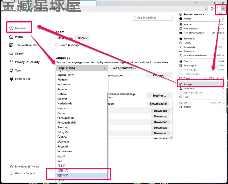Screen dimensions: 228x184
Task: Collapse the English (US) language dropdown
Action: 82,68
